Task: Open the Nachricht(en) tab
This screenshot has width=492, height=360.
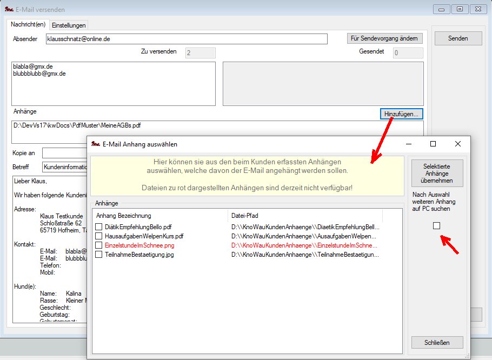Action: 28,25
